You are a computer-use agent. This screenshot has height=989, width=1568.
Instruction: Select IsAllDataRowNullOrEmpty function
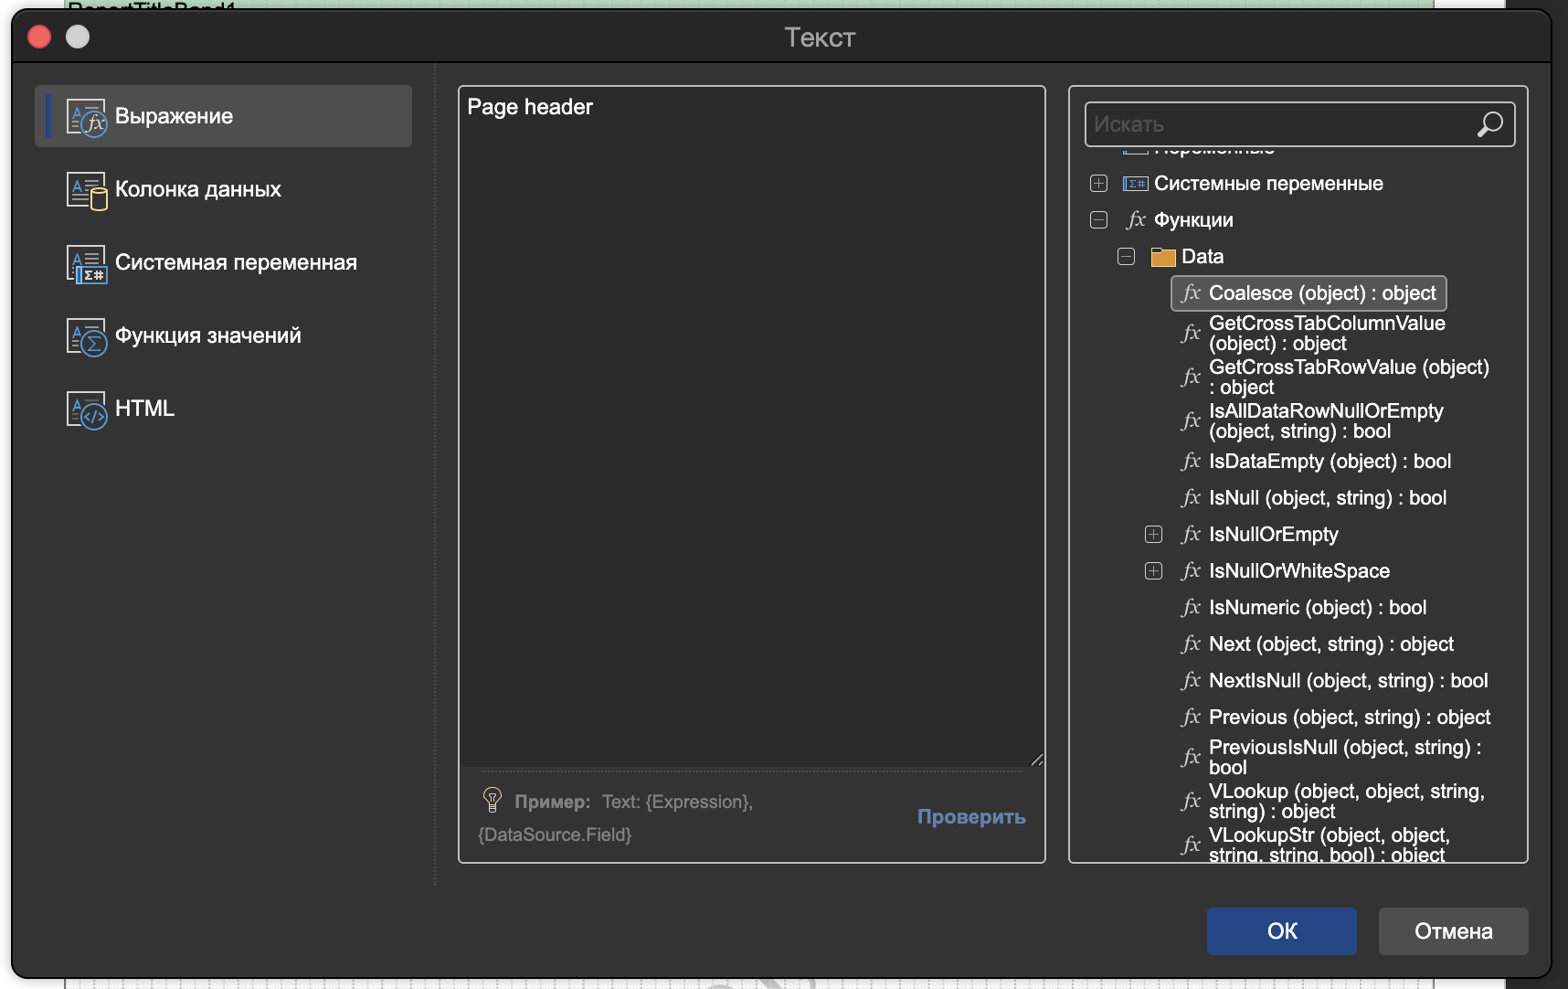click(x=1326, y=421)
